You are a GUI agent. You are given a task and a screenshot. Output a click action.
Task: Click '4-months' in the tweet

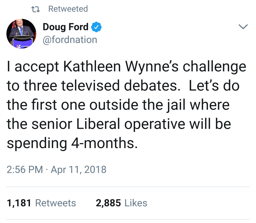(x=104, y=143)
